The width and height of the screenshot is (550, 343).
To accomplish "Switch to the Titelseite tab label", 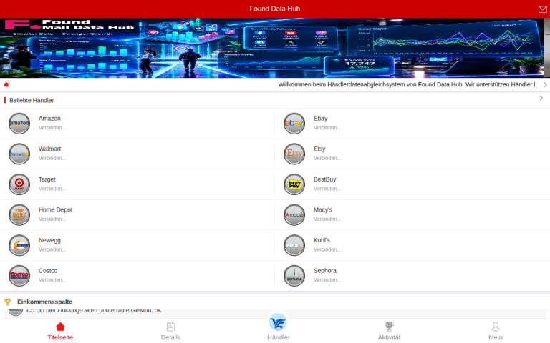I will pos(60,337).
